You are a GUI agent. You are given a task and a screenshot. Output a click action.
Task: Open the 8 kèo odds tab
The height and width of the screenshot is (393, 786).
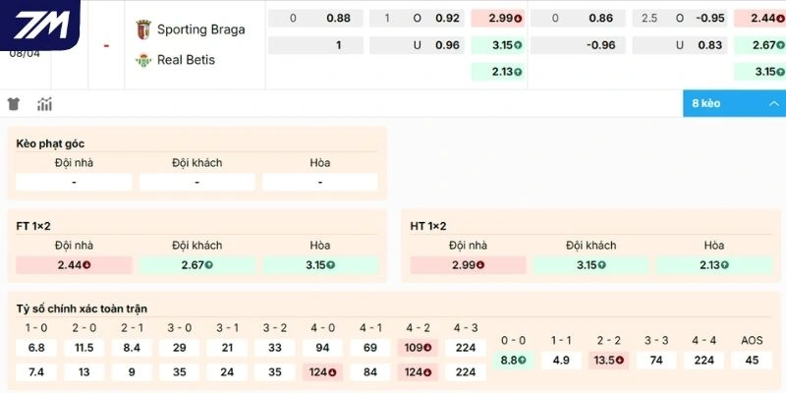[707, 103]
